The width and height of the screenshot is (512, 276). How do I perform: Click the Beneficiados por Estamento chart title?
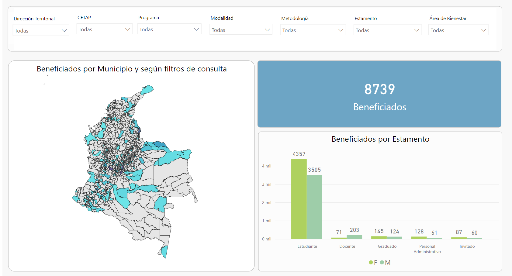pyautogui.click(x=380, y=139)
